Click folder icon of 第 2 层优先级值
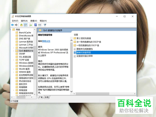This screenshot has height=117, width=156. 75,38
